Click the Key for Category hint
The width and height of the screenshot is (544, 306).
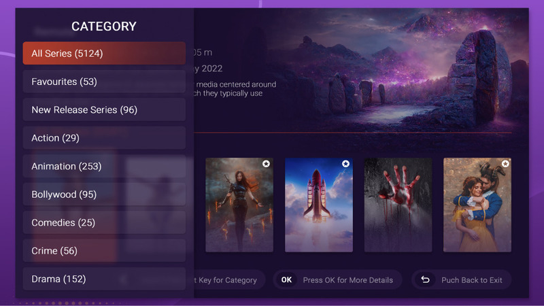228,280
